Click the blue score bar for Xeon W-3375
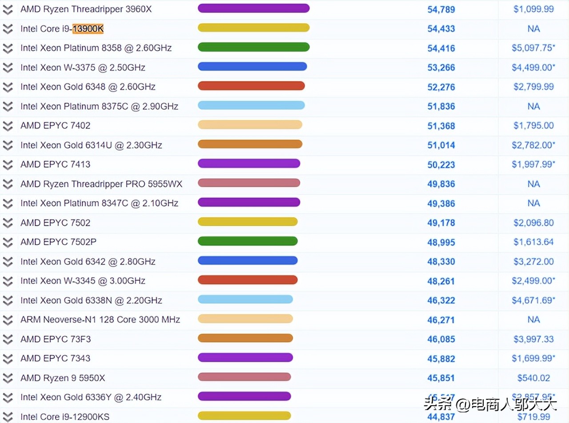 252,67
